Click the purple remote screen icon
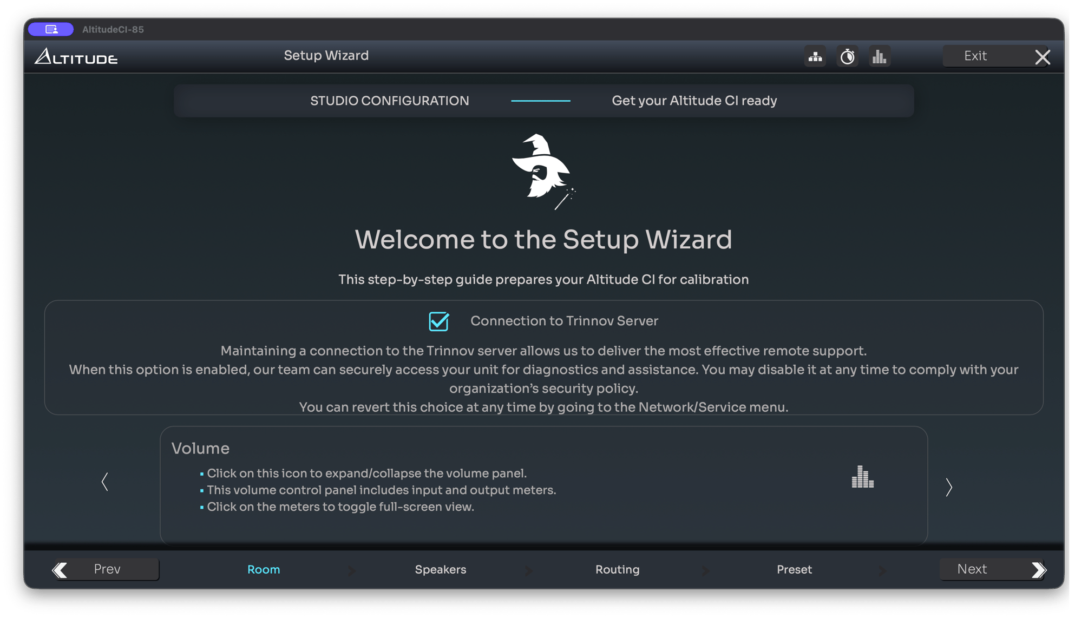Viewport: 1088px width, 618px height. click(x=51, y=29)
